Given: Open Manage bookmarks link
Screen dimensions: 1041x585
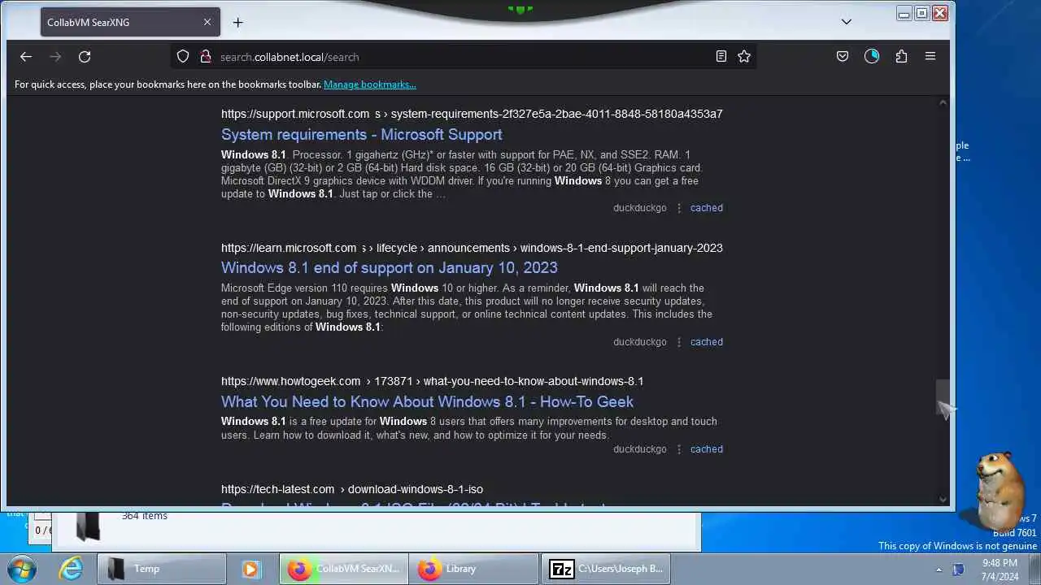Looking at the screenshot, I should [369, 84].
